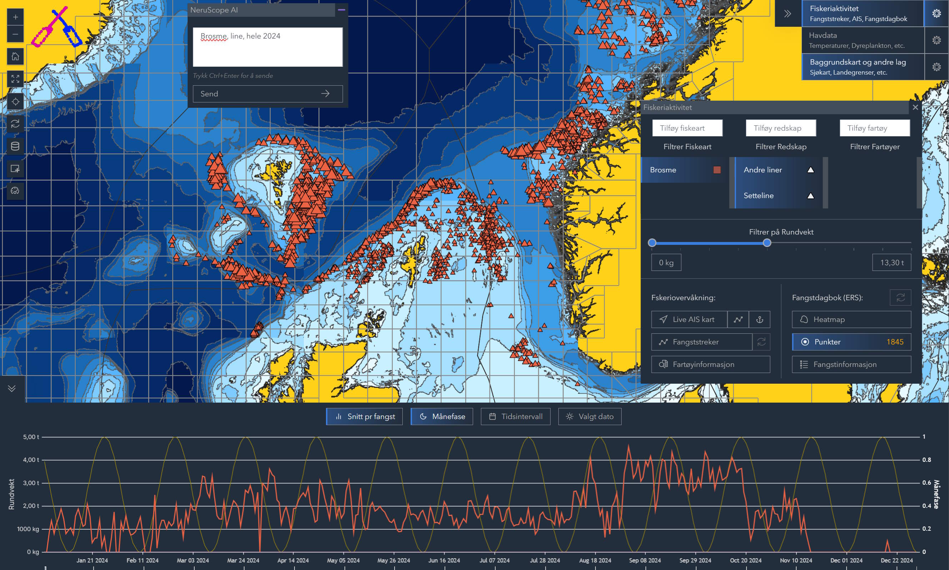
Task: Click the locate position crosshair icon
Action: [15, 101]
